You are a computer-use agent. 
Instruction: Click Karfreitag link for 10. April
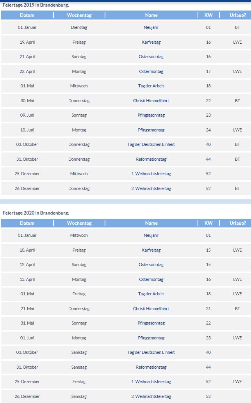pyautogui.click(x=151, y=250)
